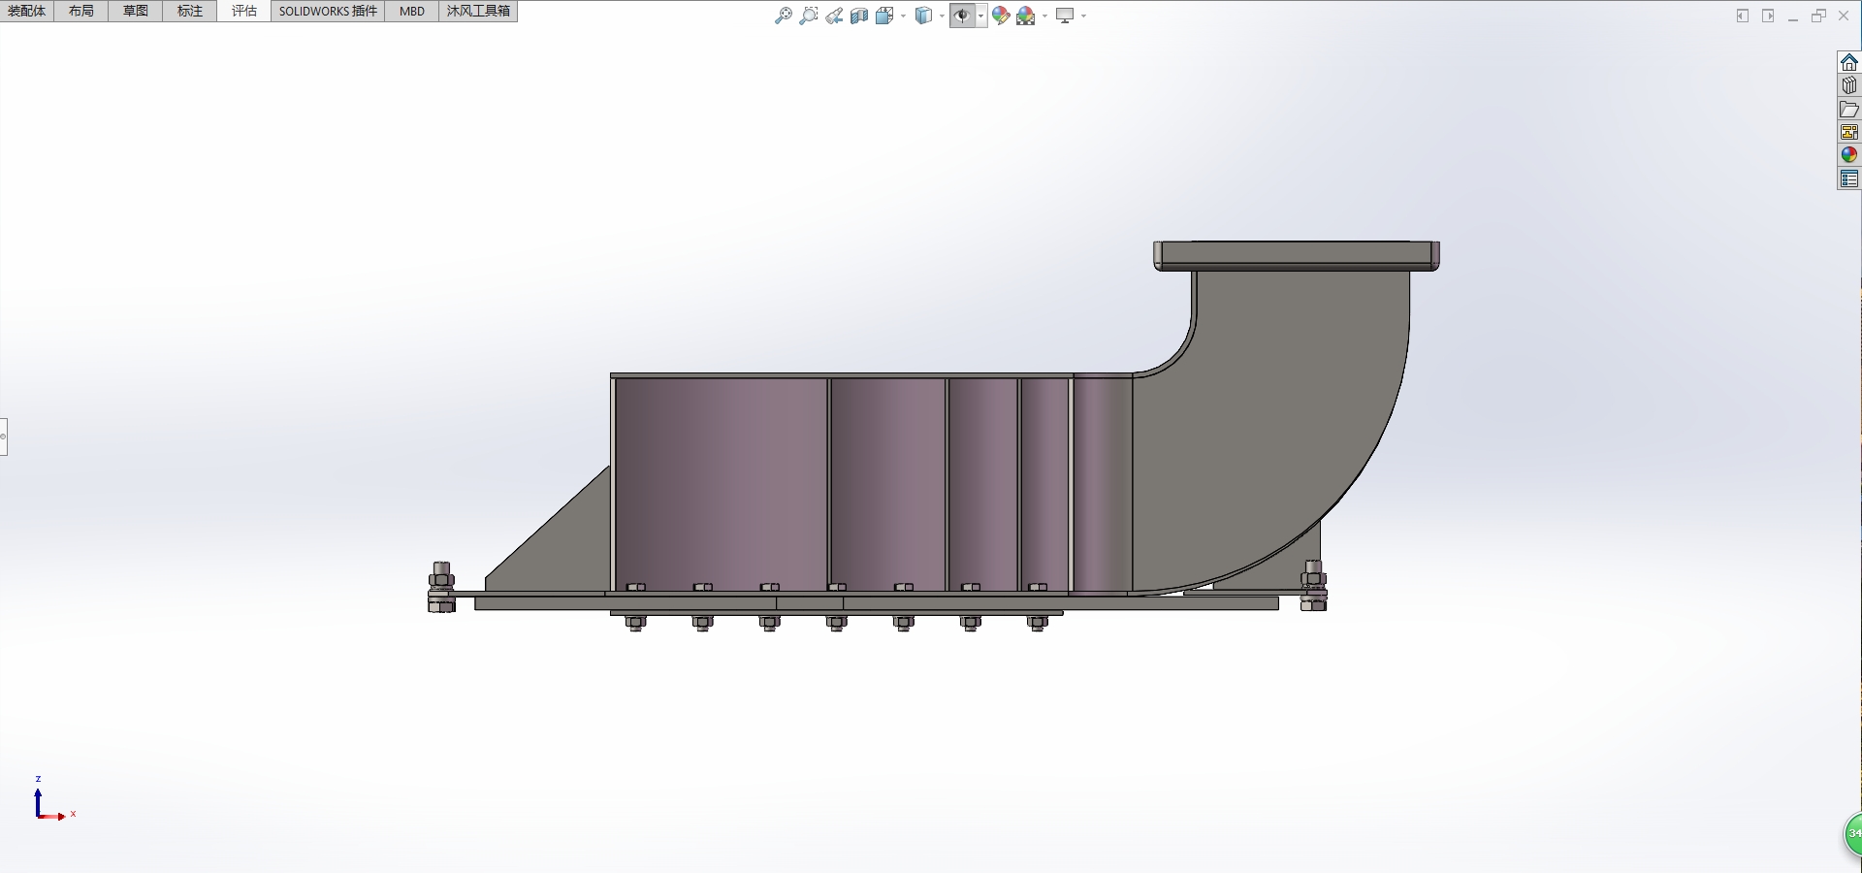Open Appearances task pane color ball tab

click(1849, 155)
